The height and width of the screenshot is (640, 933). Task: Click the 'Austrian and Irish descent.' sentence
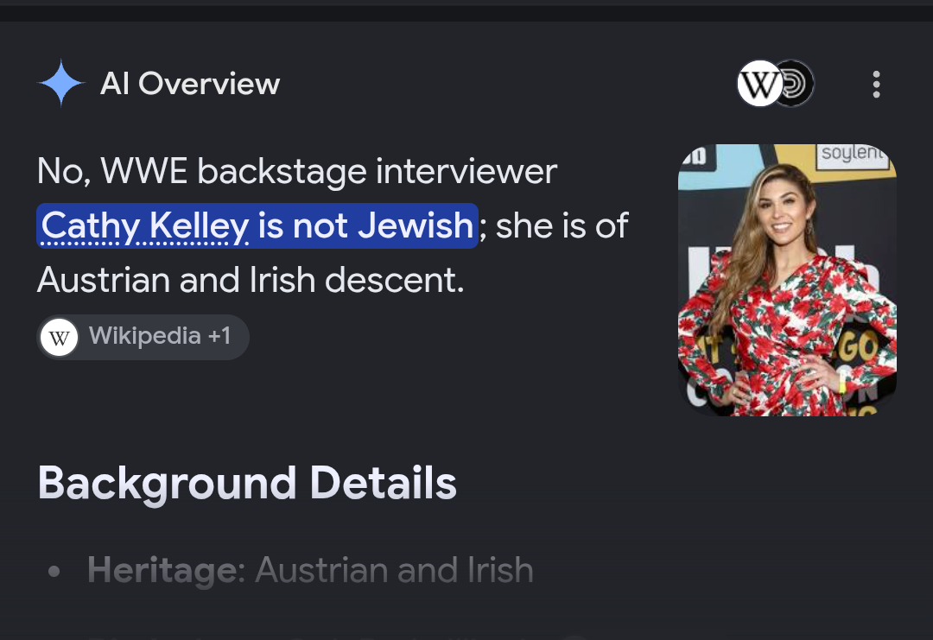pos(251,280)
